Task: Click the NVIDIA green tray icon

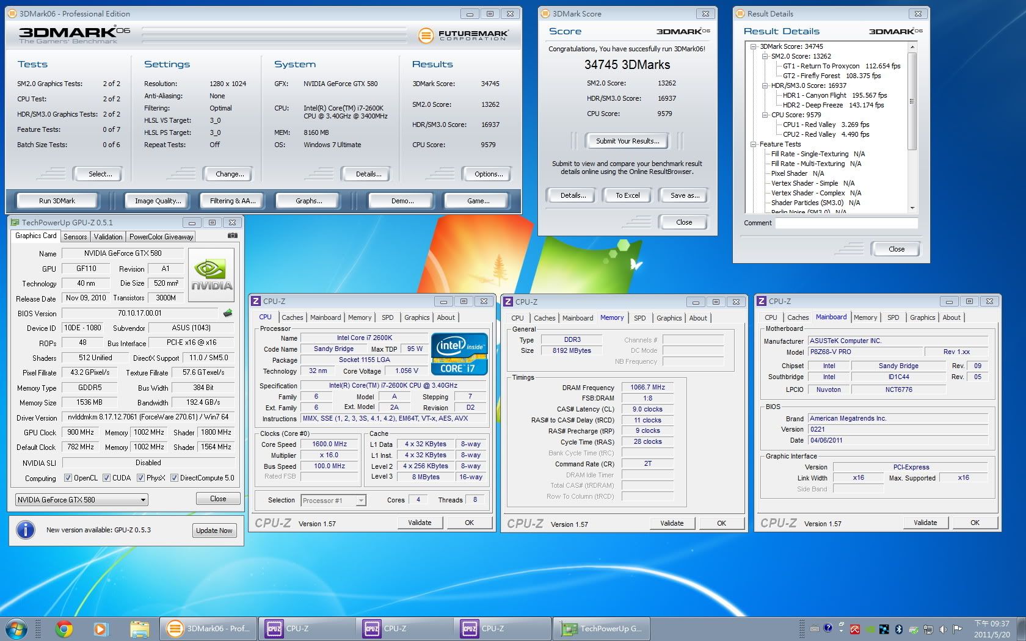Action: point(870,629)
